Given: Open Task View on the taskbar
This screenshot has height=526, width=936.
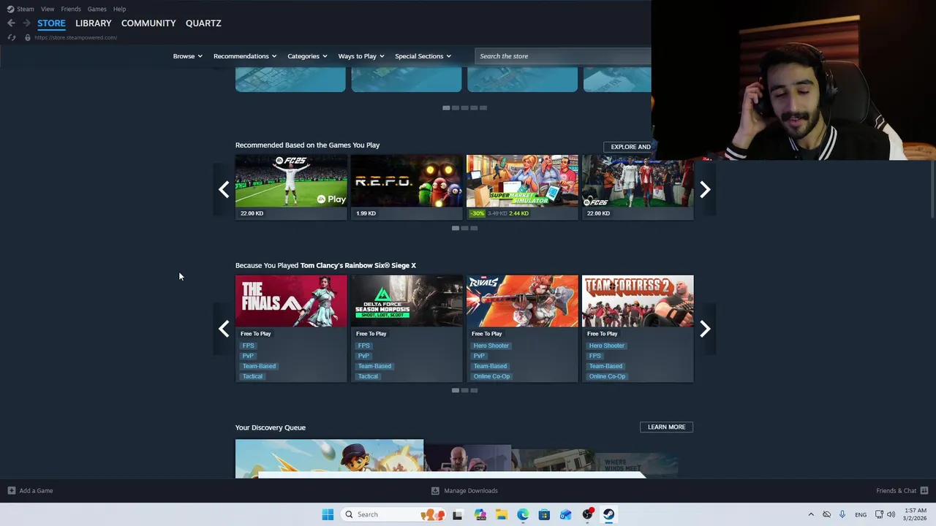Looking at the screenshot, I should (457, 514).
